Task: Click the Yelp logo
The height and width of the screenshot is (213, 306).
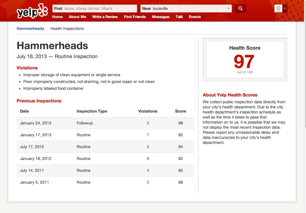Action: 32,11
